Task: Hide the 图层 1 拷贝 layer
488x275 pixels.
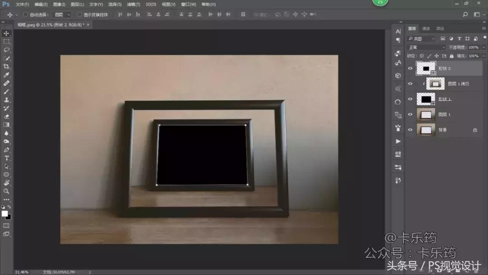Action: 410,84
